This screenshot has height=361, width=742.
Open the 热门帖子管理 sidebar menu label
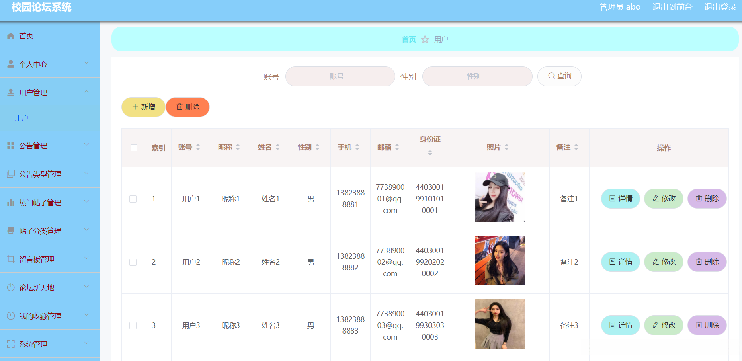(40, 203)
